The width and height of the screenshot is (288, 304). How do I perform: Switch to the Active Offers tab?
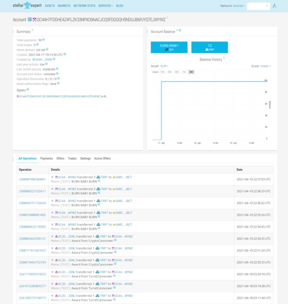coord(102,159)
